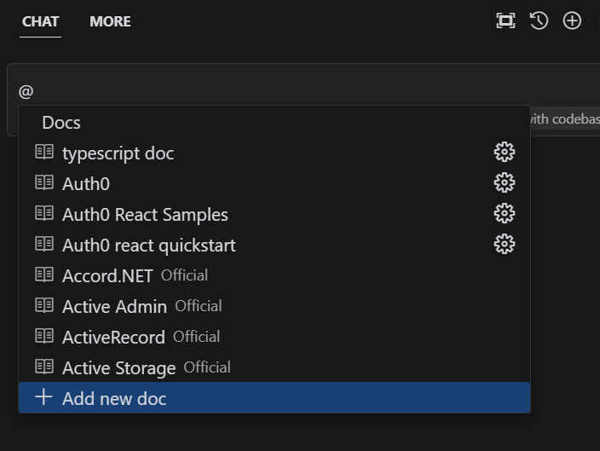
Task: Select the Auth0 doc entry
Action: 274,183
